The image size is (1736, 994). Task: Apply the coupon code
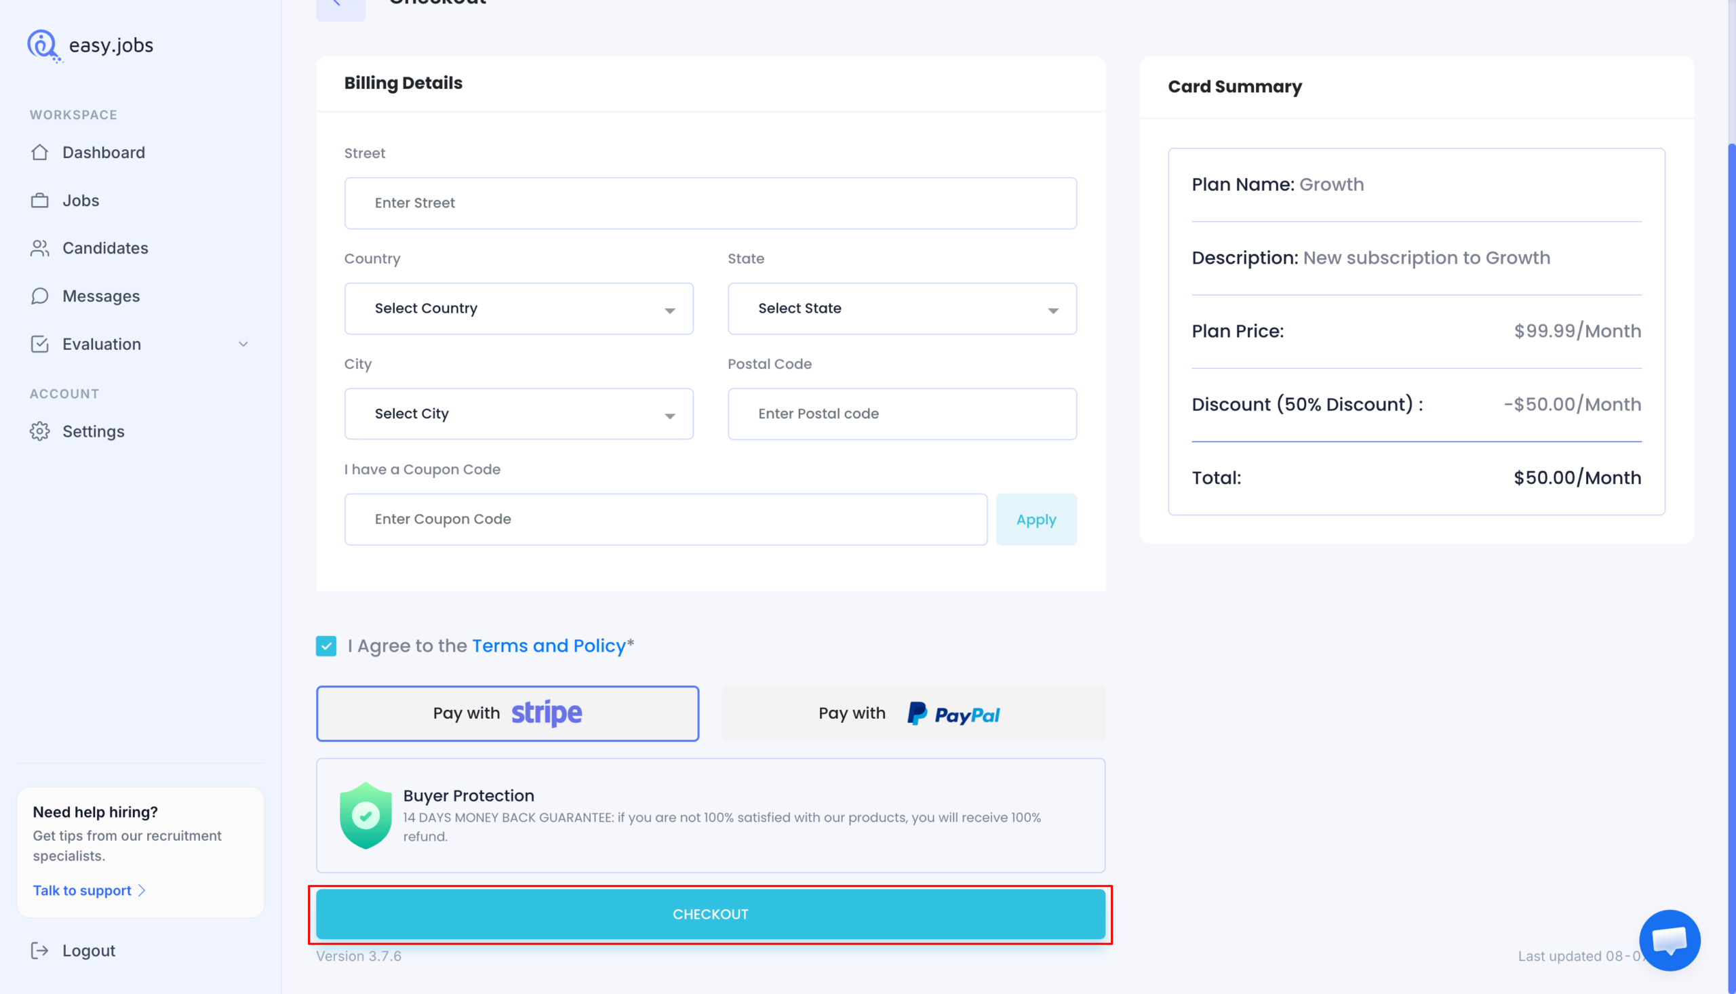1035,519
